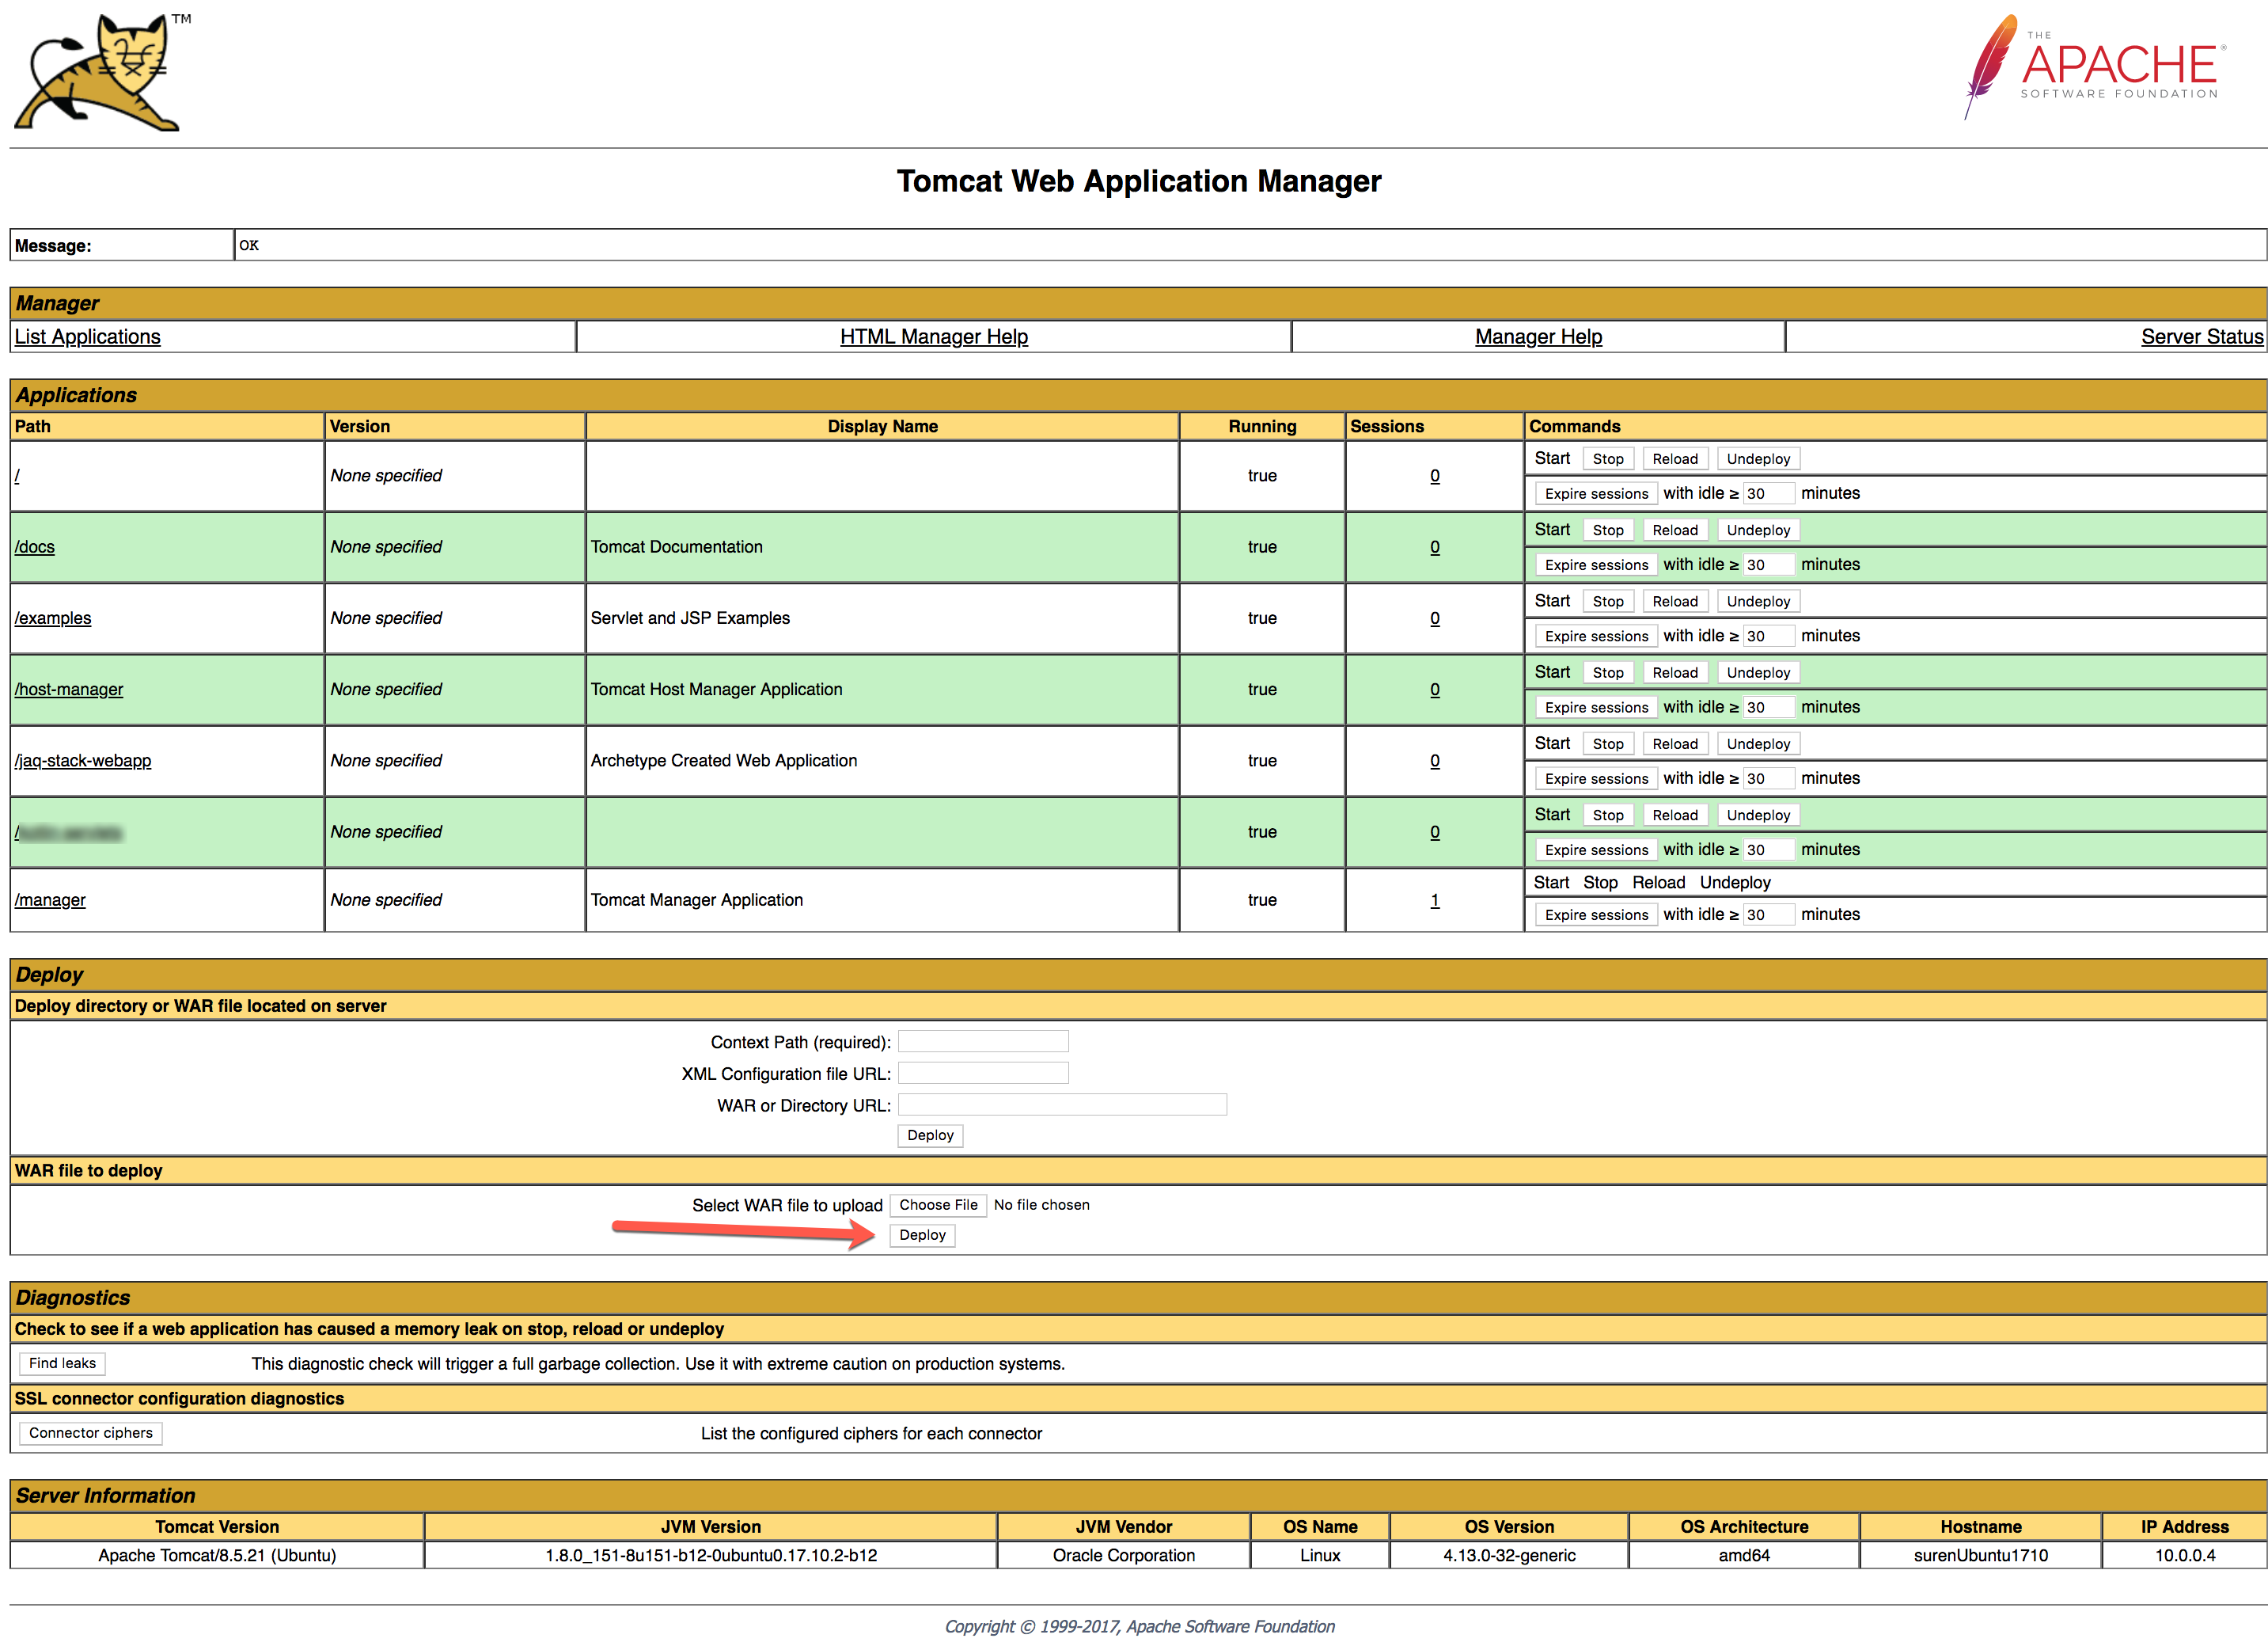
Task: Open the Manager Help link
Action: point(1537,337)
